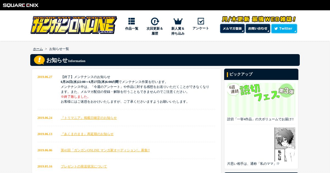Click 片思い相手は、通称「私のママ」 caption
Image resolution: width=330 pixels, height=173 pixels.
(x=253, y=164)
